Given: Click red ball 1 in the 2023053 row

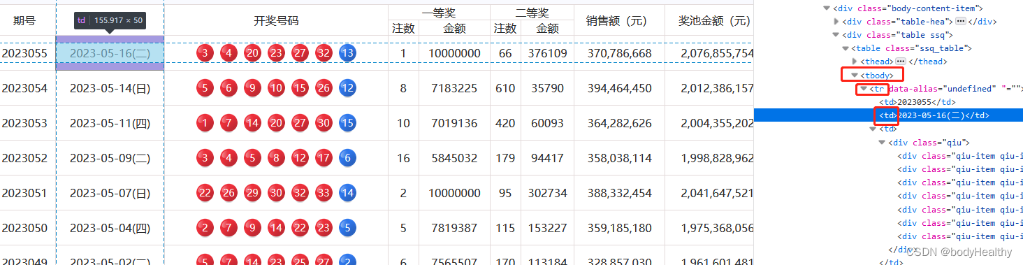Looking at the screenshot, I should (205, 123).
